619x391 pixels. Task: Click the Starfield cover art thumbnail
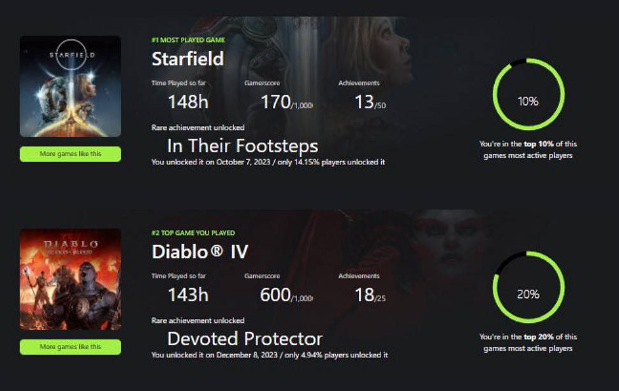tap(70, 87)
